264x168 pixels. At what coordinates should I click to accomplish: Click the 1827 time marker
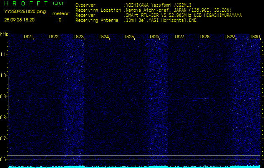179,37
